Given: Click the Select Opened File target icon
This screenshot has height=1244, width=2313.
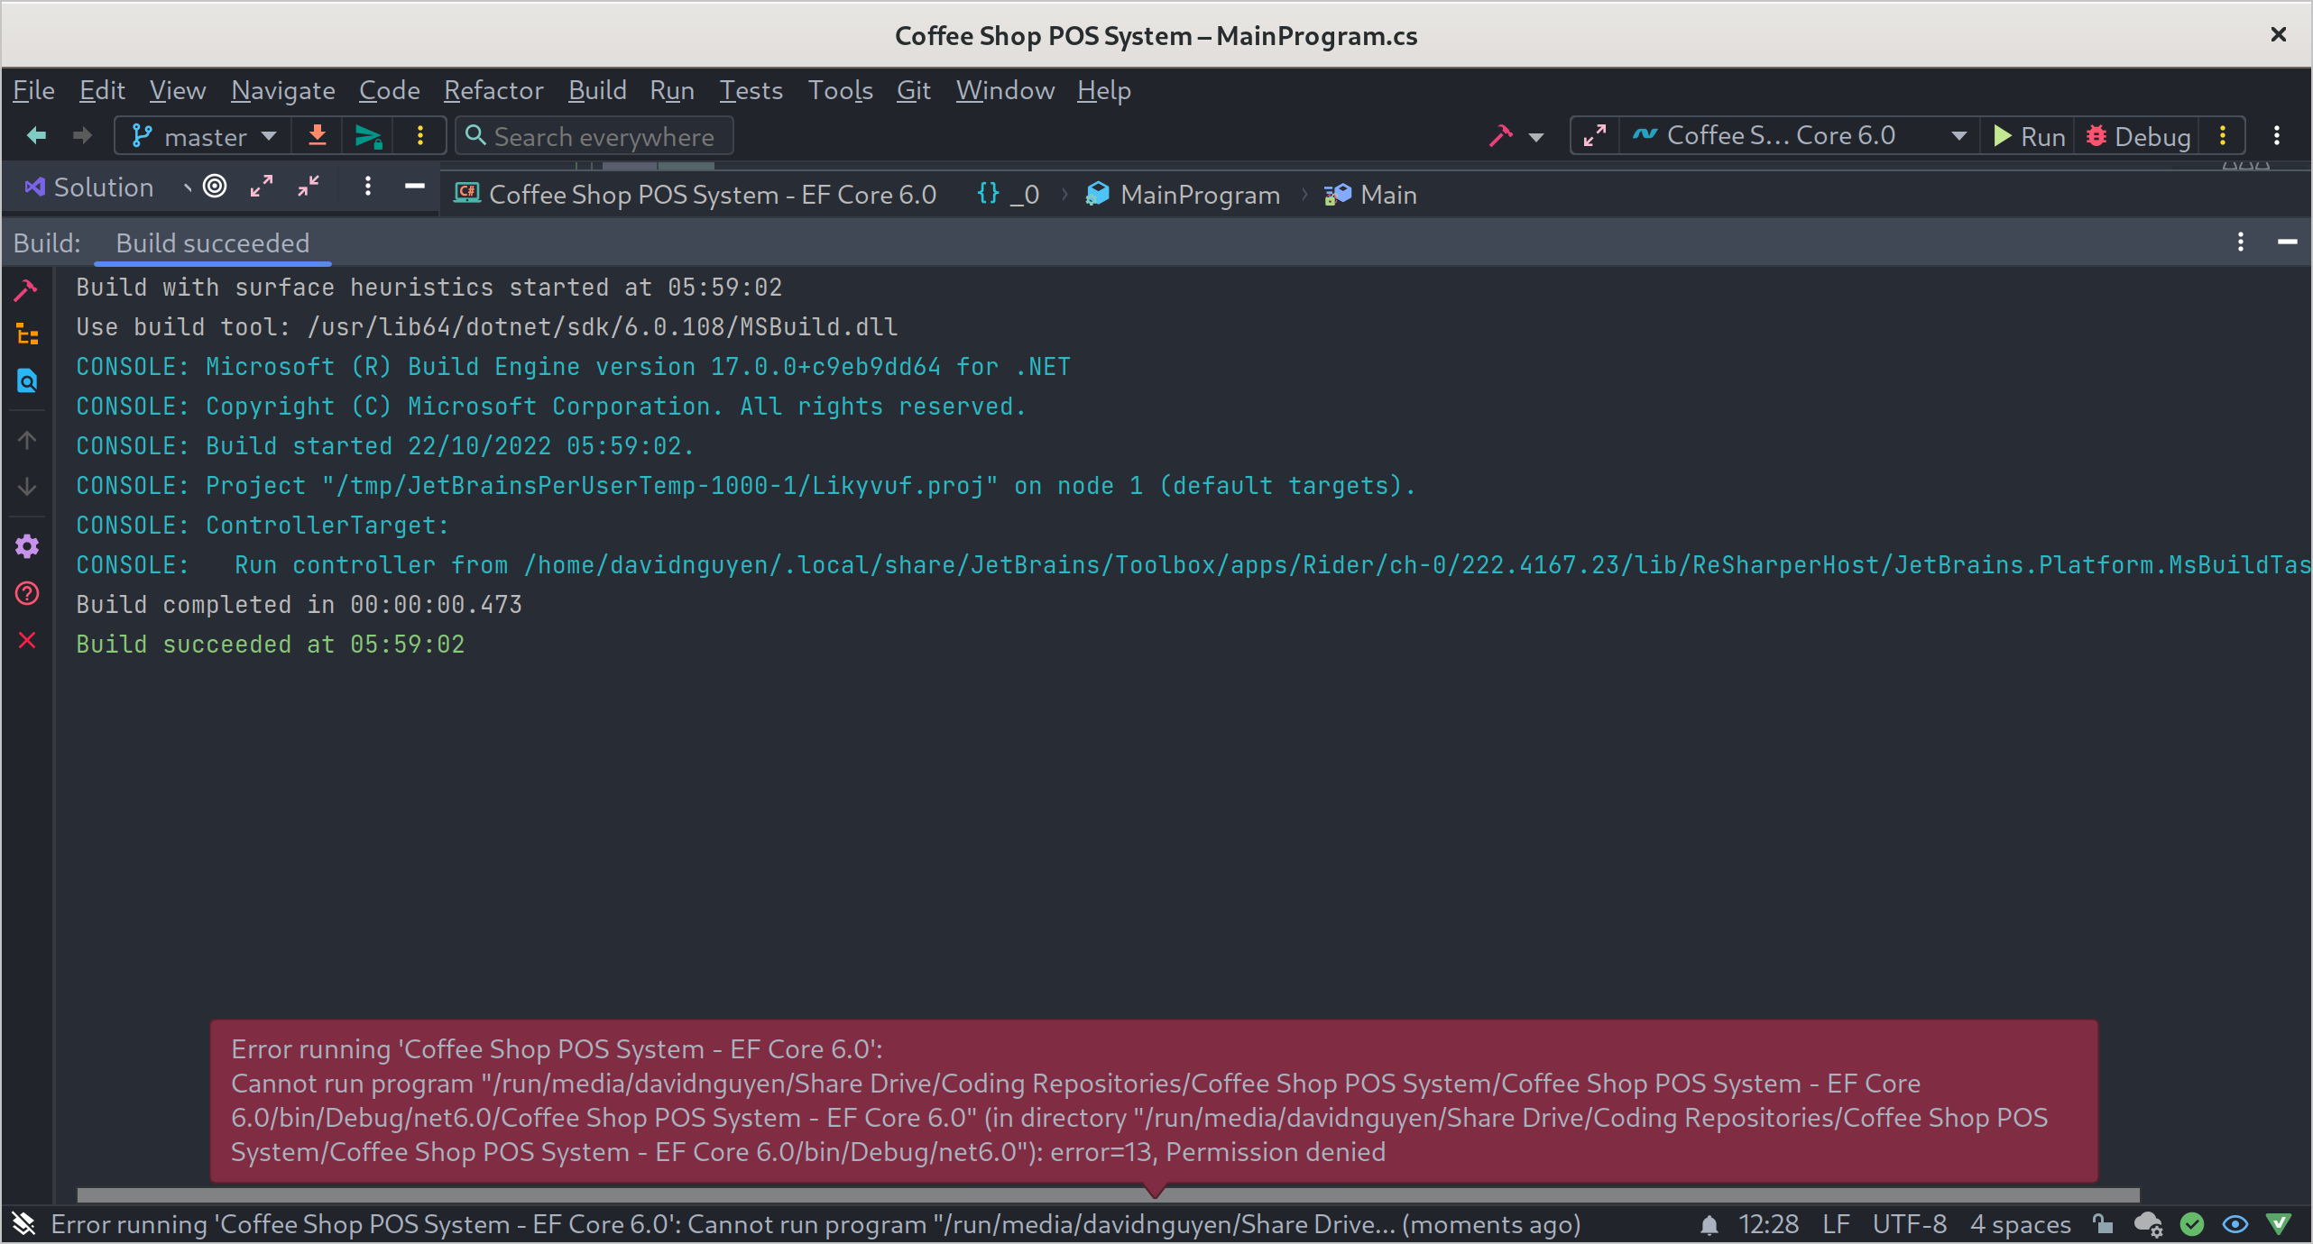Looking at the screenshot, I should click(x=215, y=187).
